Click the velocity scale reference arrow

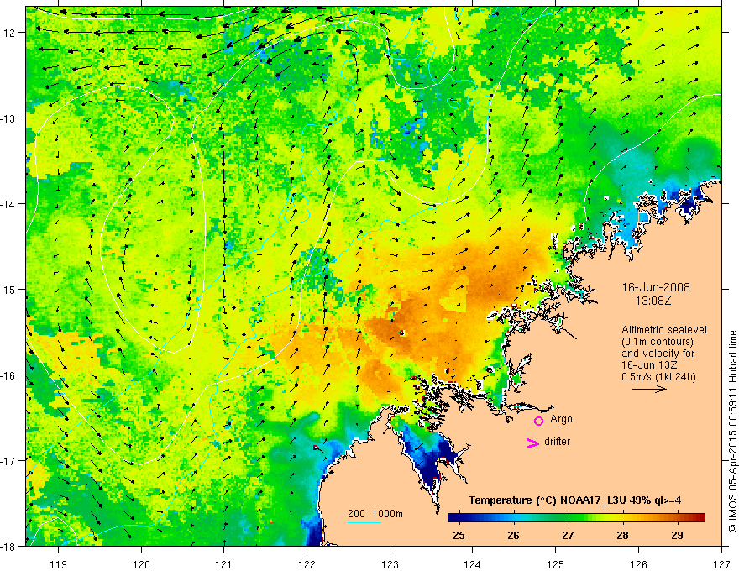(x=649, y=389)
